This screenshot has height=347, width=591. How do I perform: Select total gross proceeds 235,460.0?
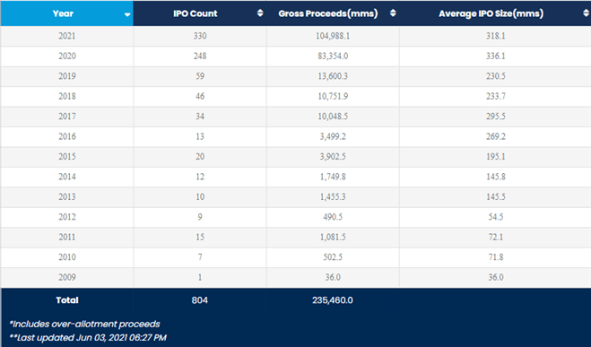333,300
